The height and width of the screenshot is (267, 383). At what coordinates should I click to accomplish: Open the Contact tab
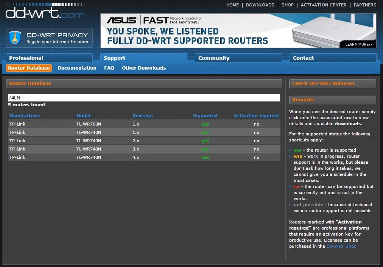(333, 58)
